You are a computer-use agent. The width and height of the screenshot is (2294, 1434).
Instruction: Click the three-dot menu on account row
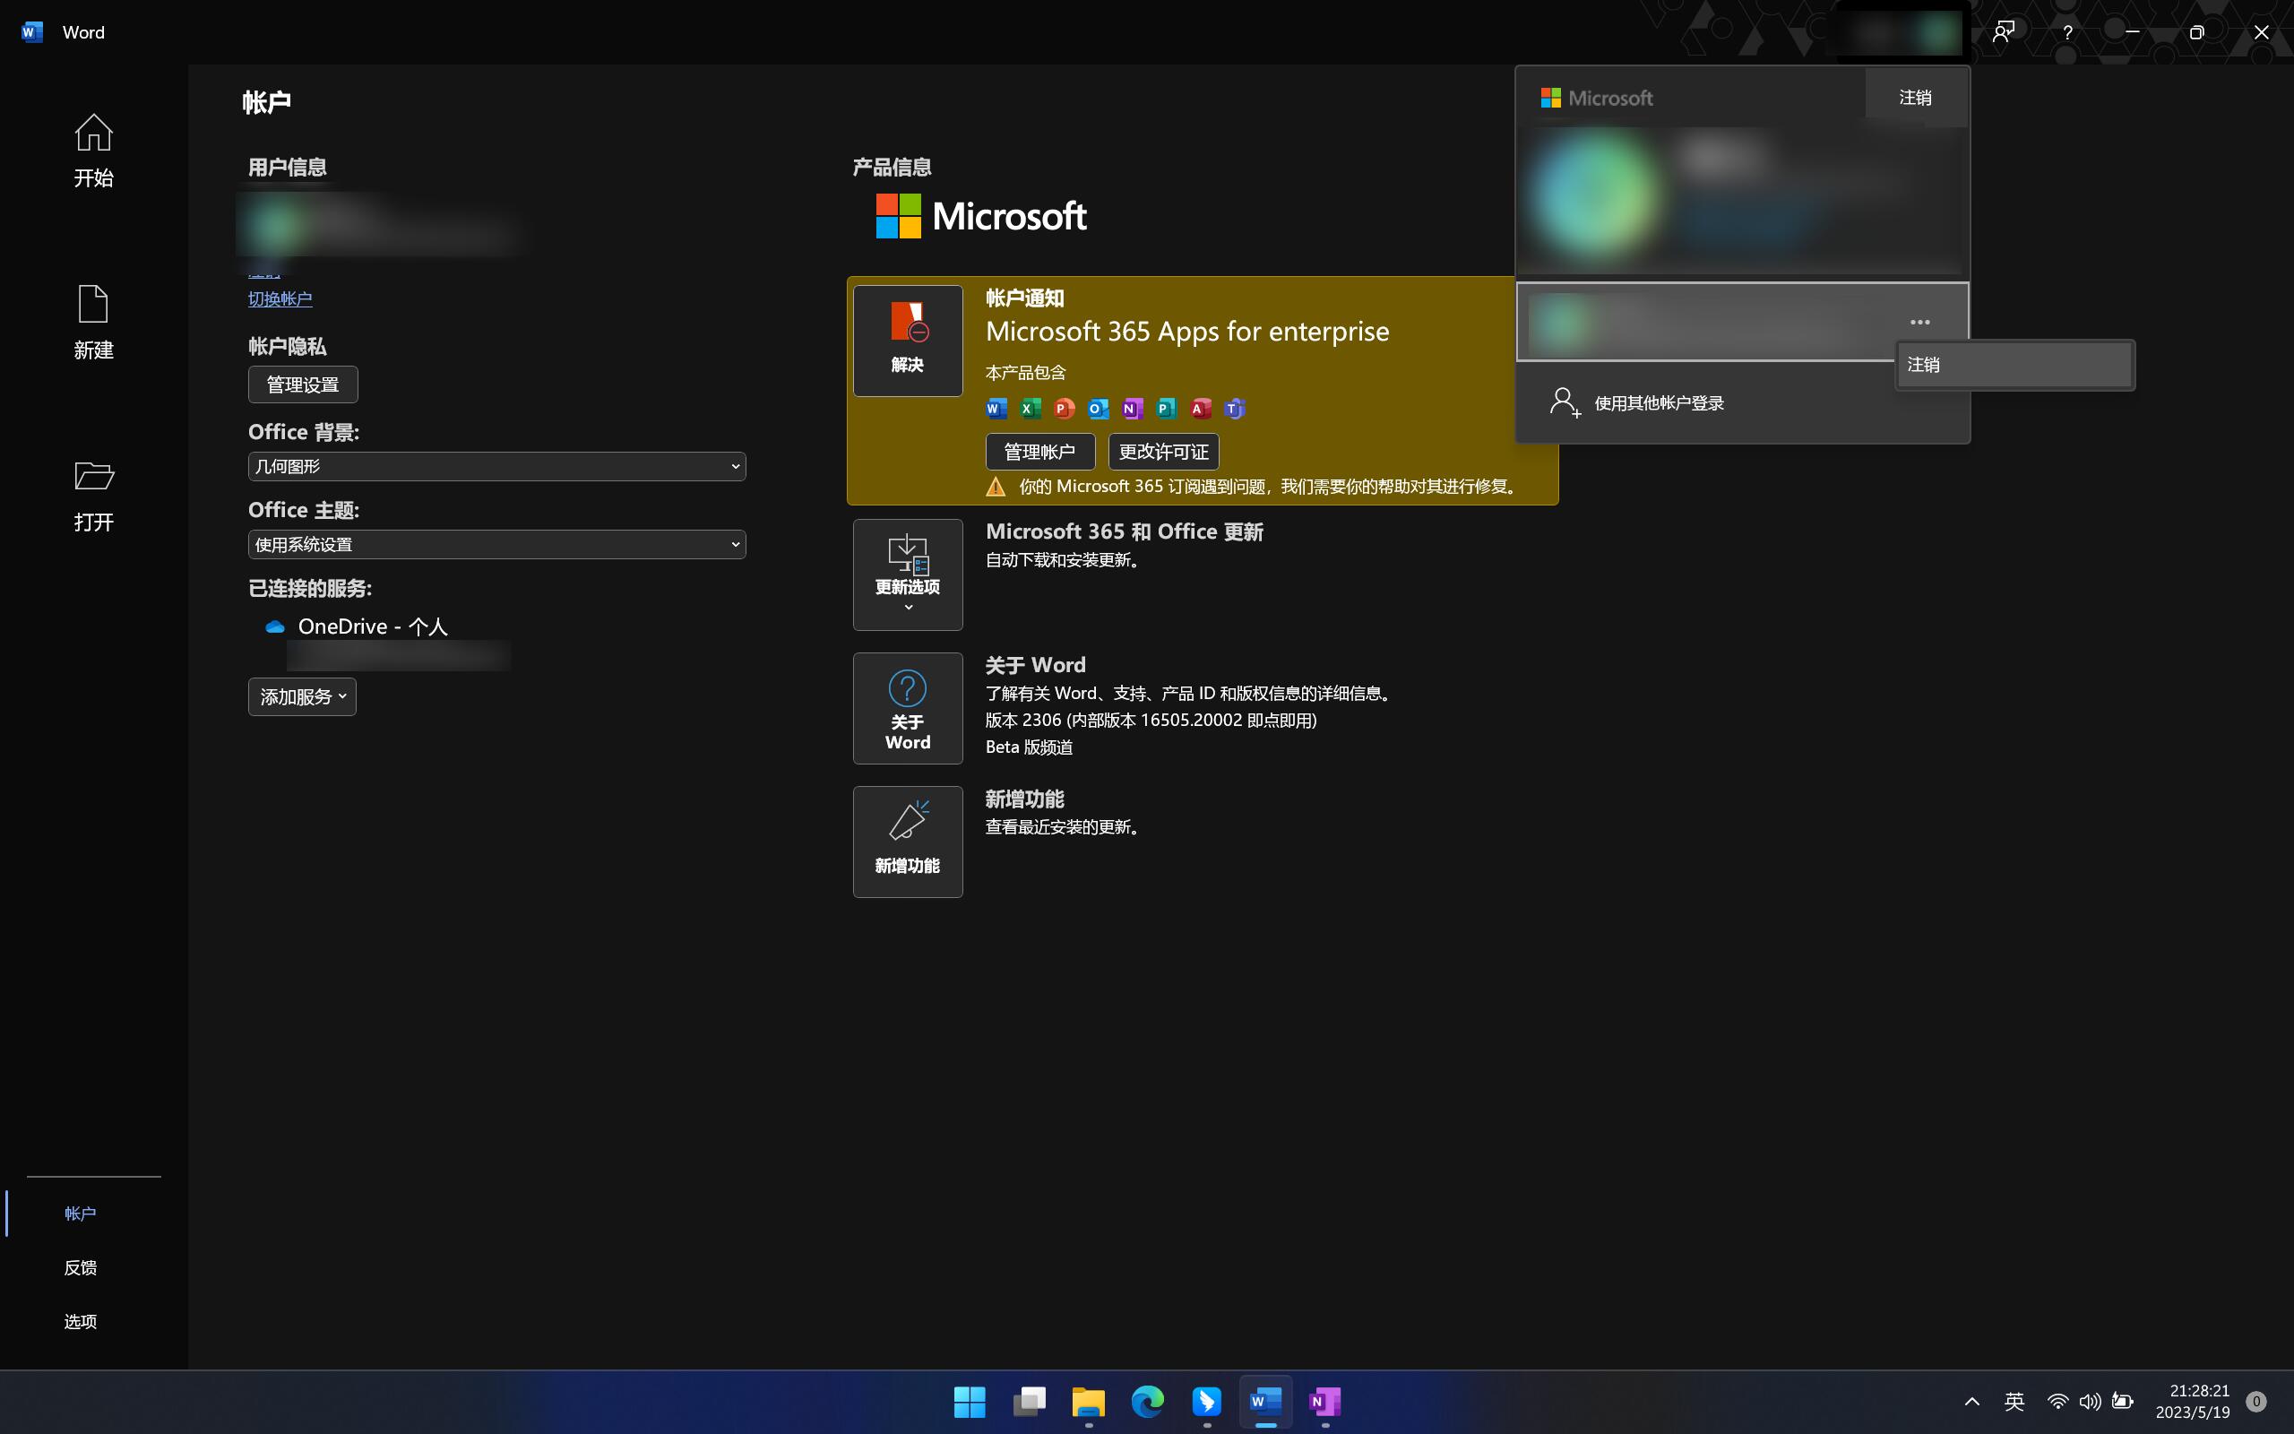1919,323
